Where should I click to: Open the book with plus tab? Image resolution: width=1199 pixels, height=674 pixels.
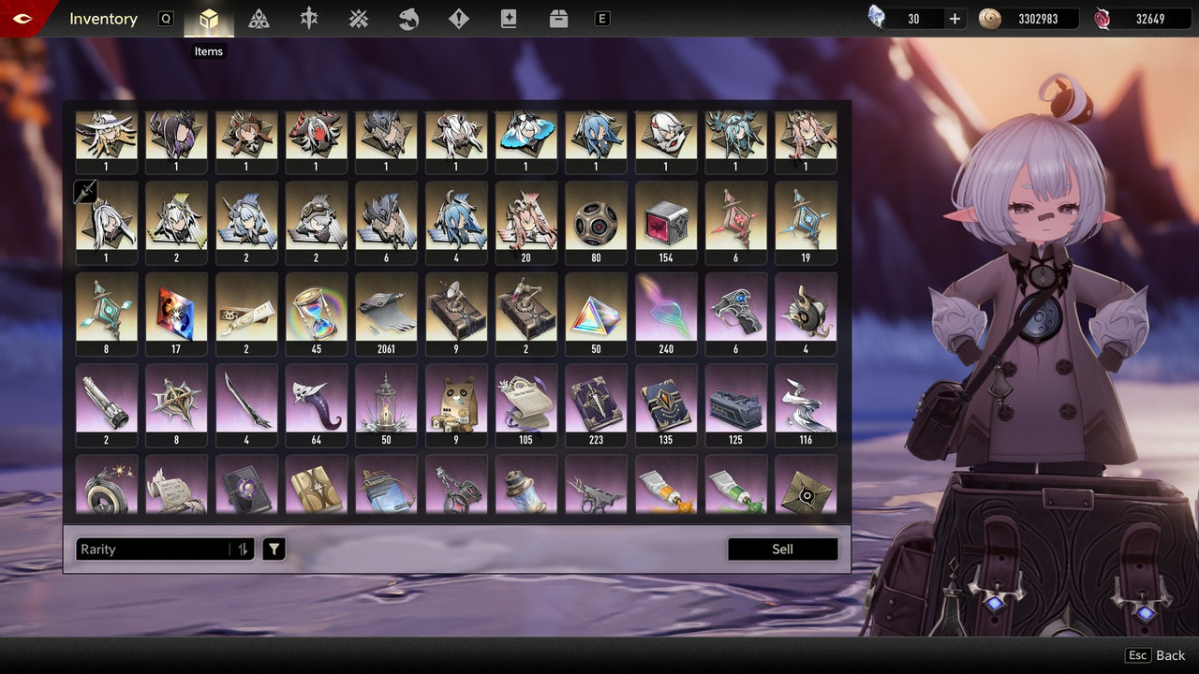click(509, 19)
